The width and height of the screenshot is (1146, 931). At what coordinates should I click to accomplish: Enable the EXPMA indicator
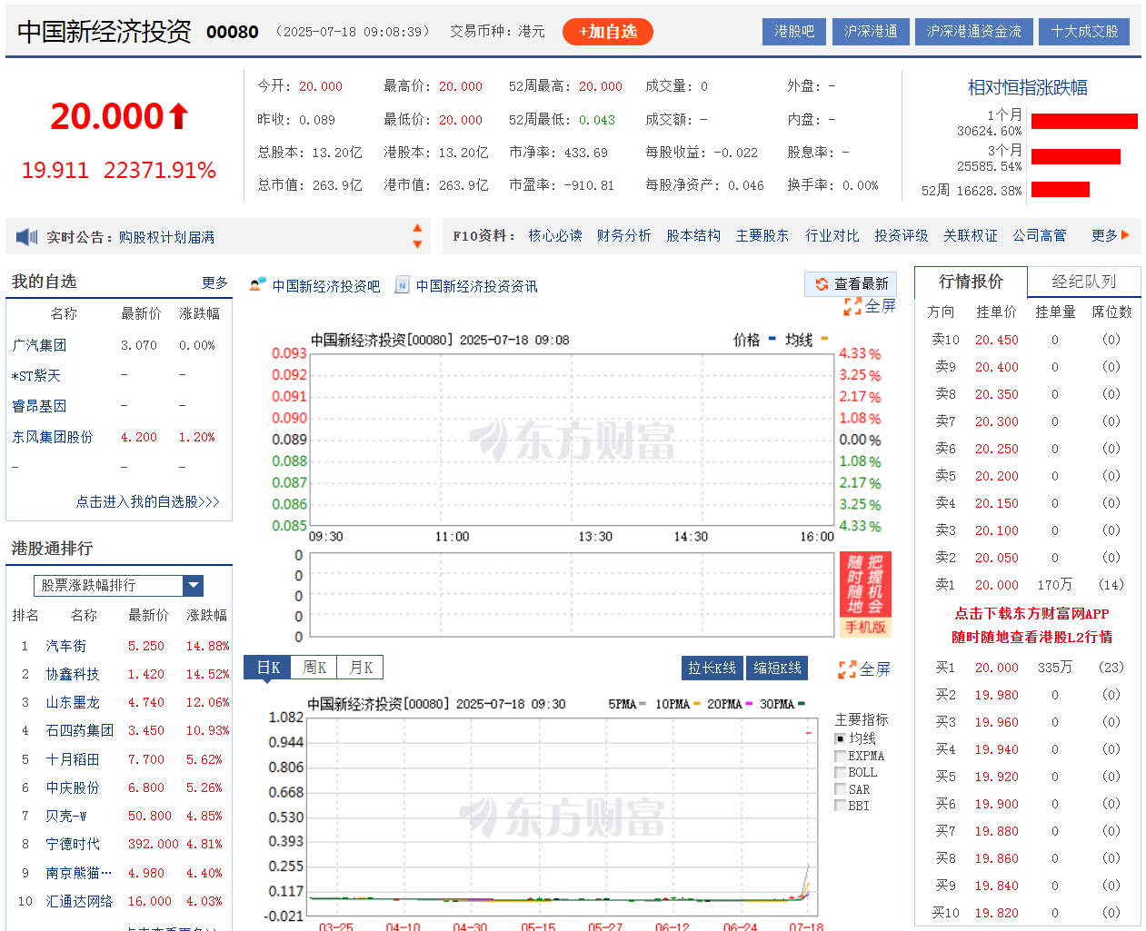click(x=840, y=756)
